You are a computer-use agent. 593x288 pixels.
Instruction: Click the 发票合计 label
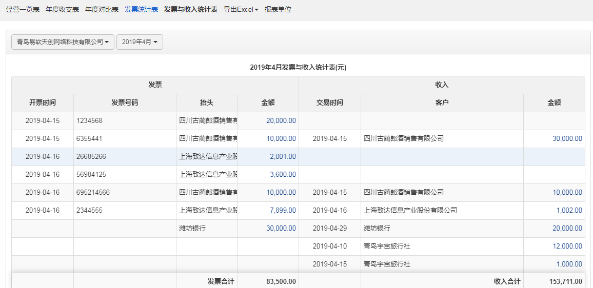(x=221, y=281)
